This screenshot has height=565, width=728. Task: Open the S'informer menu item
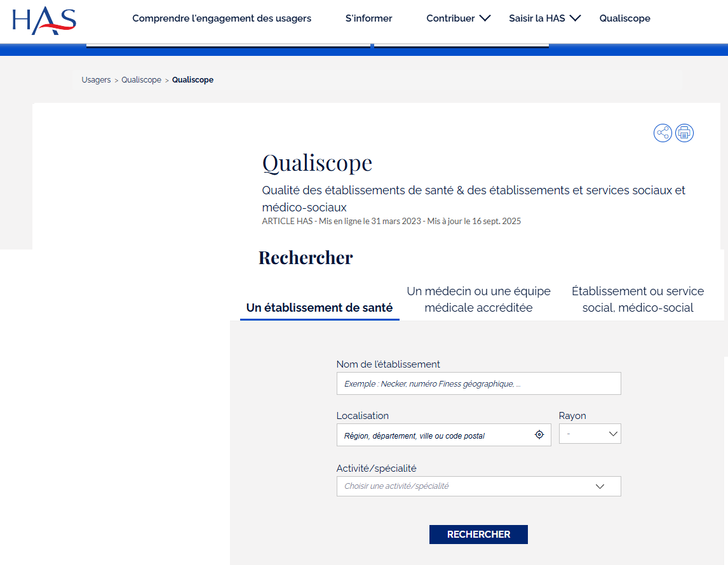click(368, 18)
